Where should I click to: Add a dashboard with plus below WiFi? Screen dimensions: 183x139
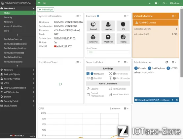point(17,35)
